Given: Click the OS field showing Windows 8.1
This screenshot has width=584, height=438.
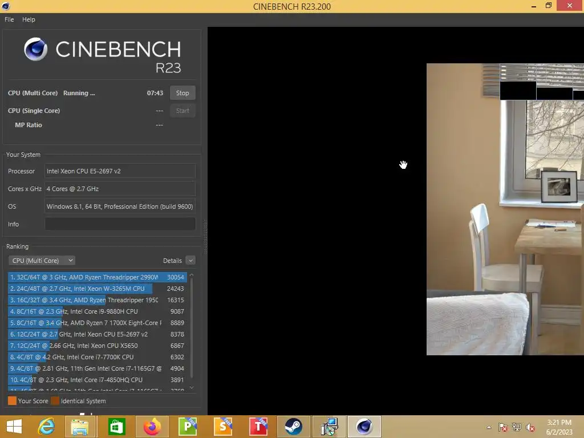Looking at the screenshot, I should [x=120, y=206].
